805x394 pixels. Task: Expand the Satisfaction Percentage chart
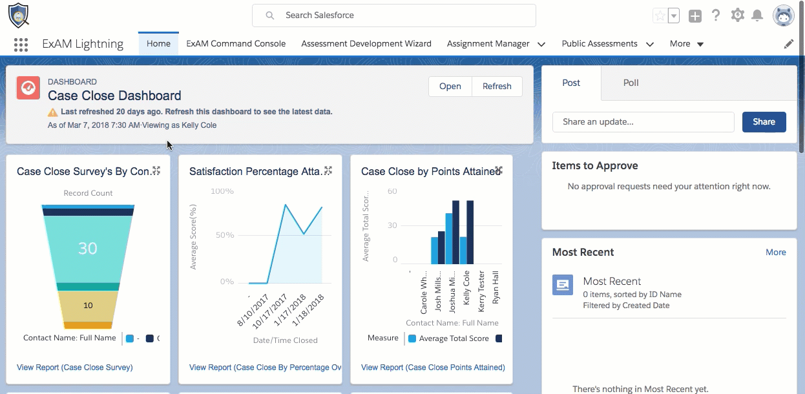328,171
